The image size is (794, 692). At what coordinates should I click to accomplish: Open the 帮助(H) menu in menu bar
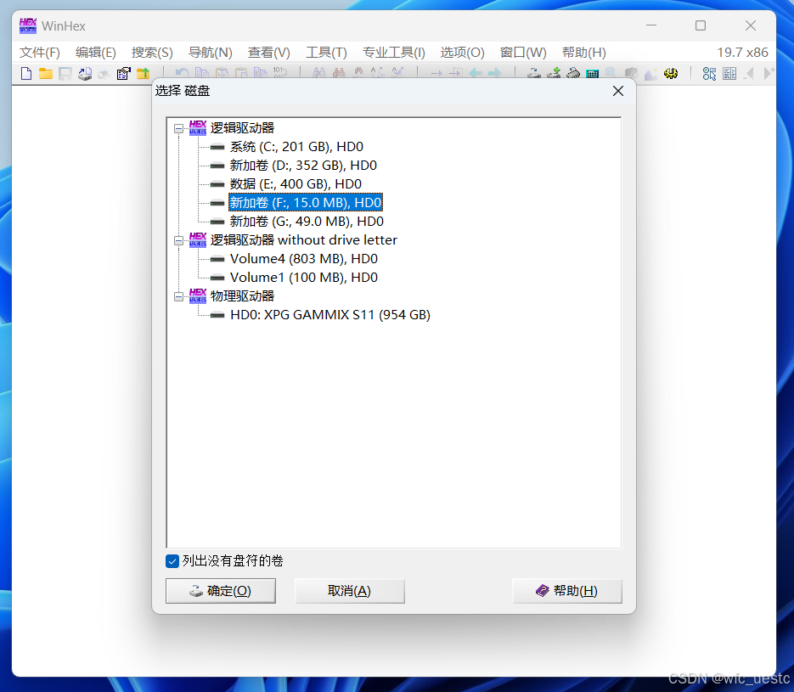click(584, 52)
